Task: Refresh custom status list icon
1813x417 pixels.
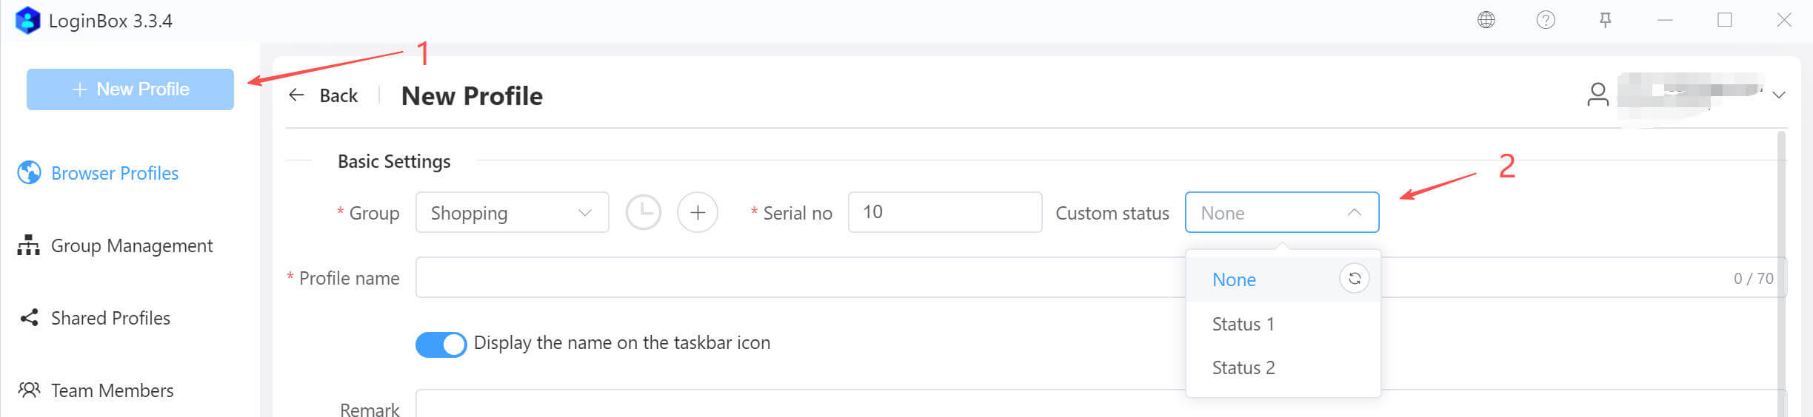Action: click(x=1354, y=279)
